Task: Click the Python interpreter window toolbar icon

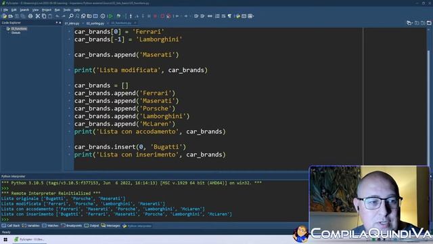Action: [x=244, y=16]
